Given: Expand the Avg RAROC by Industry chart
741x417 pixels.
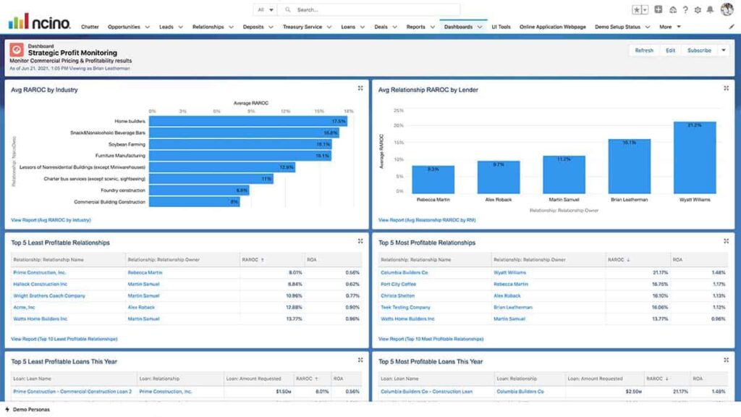Looking at the screenshot, I should pos(360,88).
